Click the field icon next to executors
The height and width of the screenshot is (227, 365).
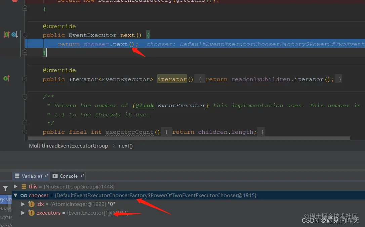[32, 213]
